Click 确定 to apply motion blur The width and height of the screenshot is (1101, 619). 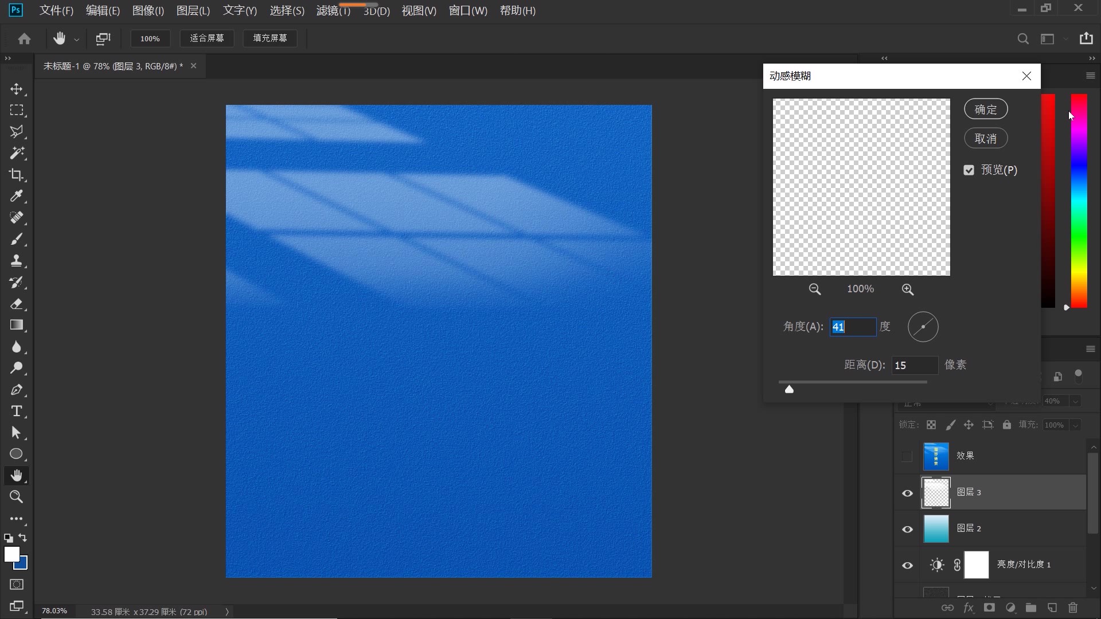pyautogui.click(x=985, y=109)
